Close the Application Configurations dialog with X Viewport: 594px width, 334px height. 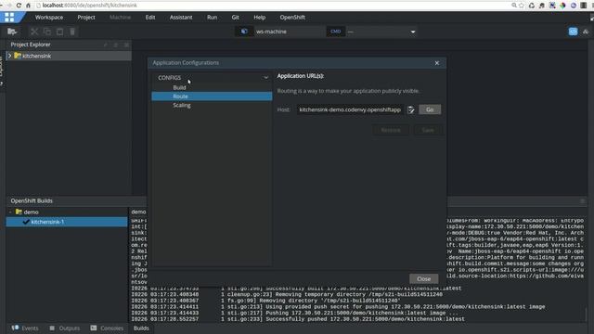click(x=437, y=63)
